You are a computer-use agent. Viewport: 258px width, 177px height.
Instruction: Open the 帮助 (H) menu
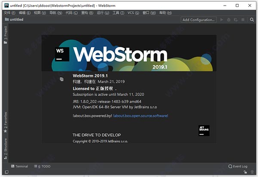[166, 13]
